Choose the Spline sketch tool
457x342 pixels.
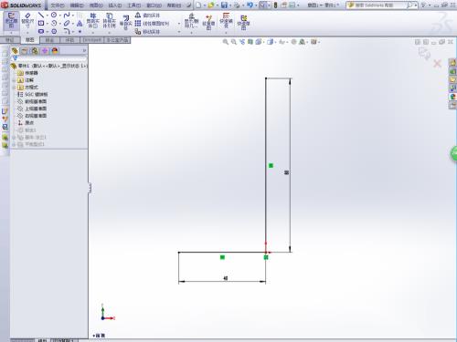coord(67,15)
